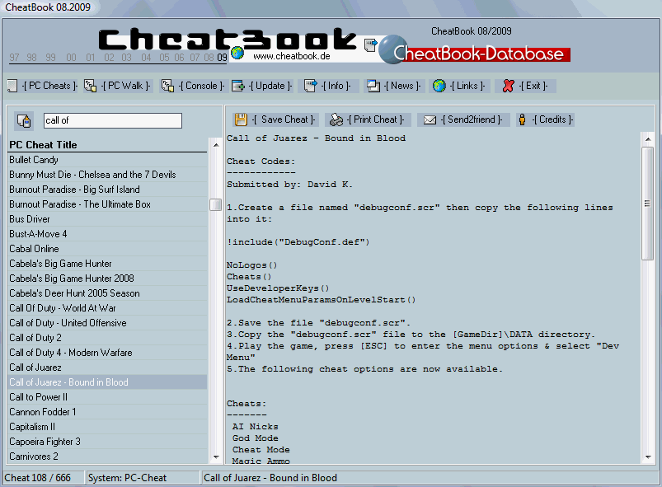Select 'Carnivores 2' entry

point(108,457)
